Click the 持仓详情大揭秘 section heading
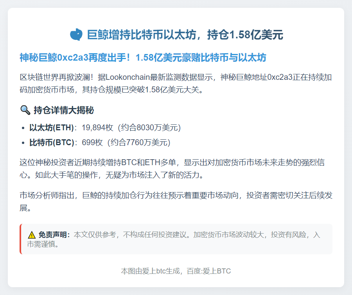Viewport: 352px width, 295px height. pyautogui.click(x=64, y=110)
